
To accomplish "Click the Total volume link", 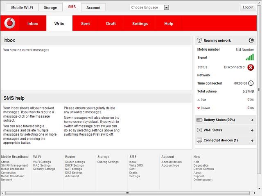I will tap(207, 91).
